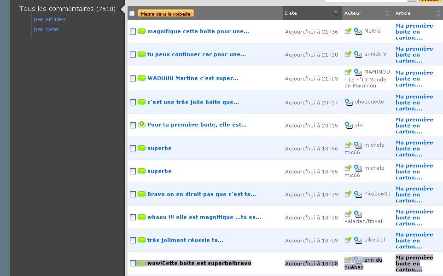Click green bubble icon beside 'tu peux continuer' comment
Viewport: 443px width, 276px height.
click(x=141, y=54)
